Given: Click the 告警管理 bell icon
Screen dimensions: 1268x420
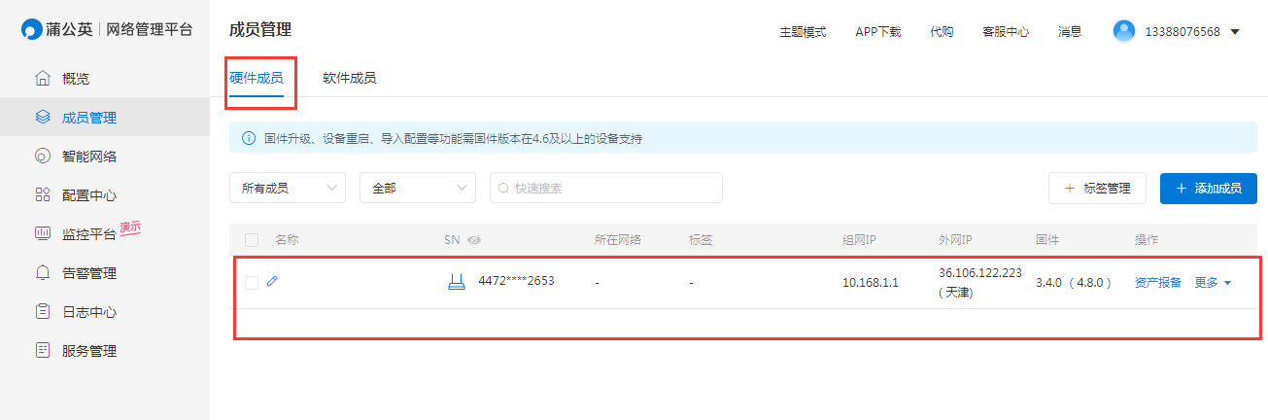Looking at the screenshot, I should click(42, 272).
